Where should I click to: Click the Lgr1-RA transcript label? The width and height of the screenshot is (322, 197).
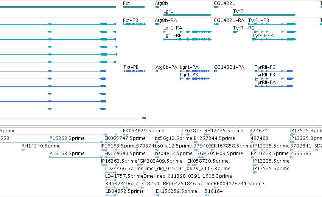[x=173, y=28]
